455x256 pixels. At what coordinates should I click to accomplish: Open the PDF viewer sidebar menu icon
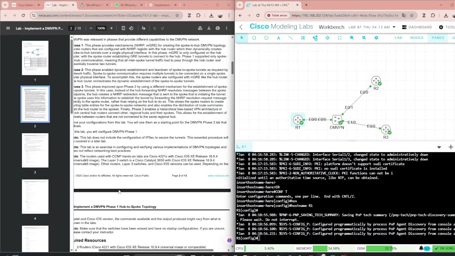[x=8, y=28]
